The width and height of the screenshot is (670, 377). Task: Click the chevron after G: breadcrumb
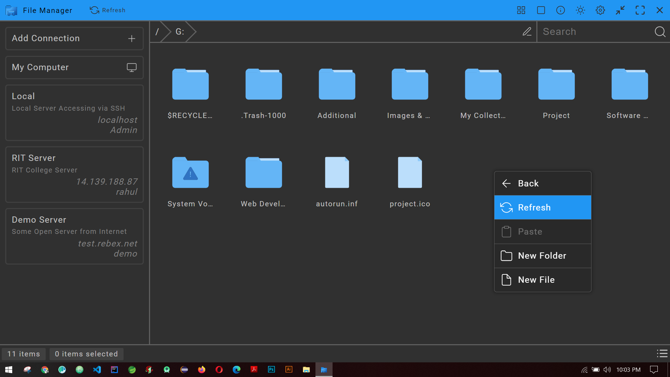(191, 31)
